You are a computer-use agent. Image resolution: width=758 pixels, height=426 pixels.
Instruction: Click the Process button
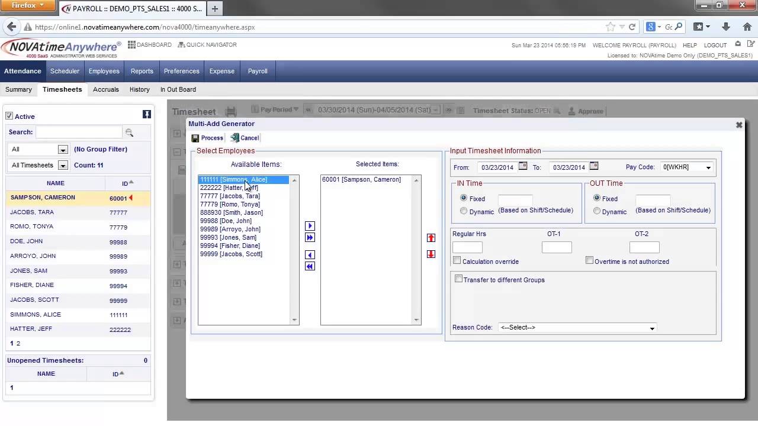(x=207, y=138)
